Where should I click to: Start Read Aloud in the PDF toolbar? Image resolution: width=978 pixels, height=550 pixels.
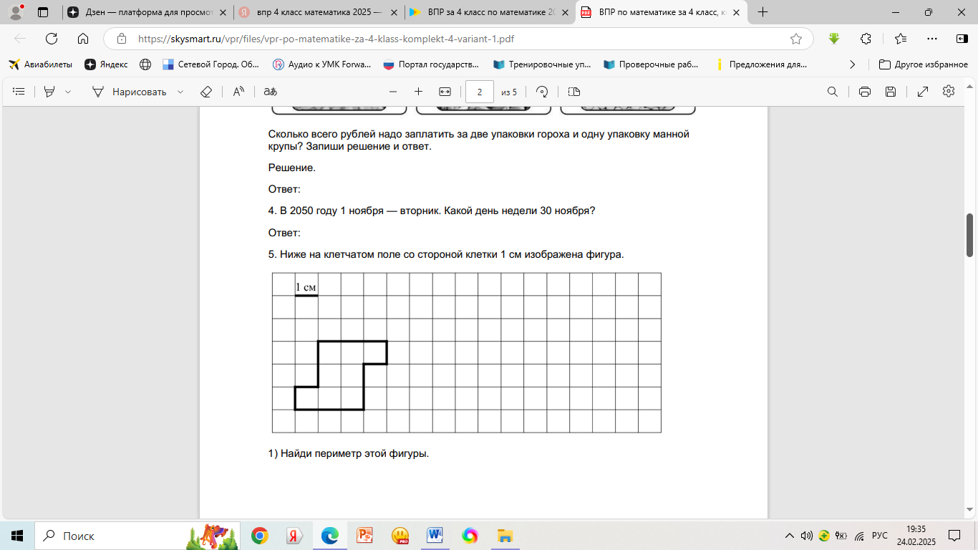[x=238, y=92]
